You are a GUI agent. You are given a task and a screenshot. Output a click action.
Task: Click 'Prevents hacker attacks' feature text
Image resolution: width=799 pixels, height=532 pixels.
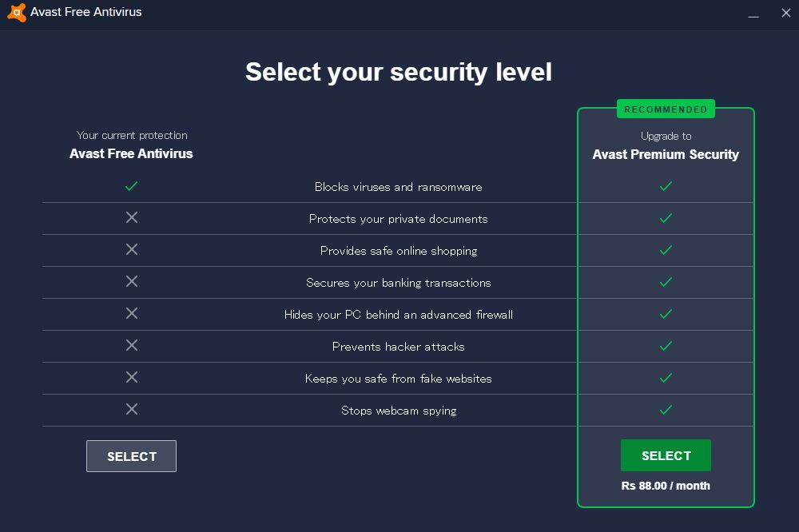[x=399, y=347]
